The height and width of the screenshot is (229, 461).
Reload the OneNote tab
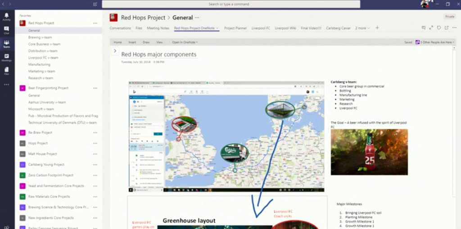439,28
